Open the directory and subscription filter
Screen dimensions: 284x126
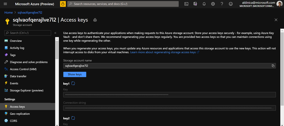195,4
